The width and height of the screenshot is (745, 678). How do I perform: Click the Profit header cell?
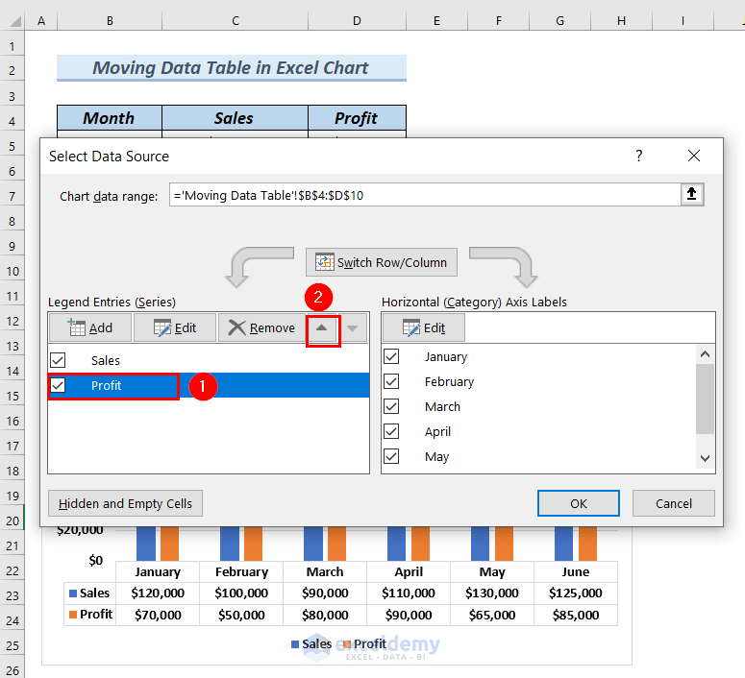[357, 118]
